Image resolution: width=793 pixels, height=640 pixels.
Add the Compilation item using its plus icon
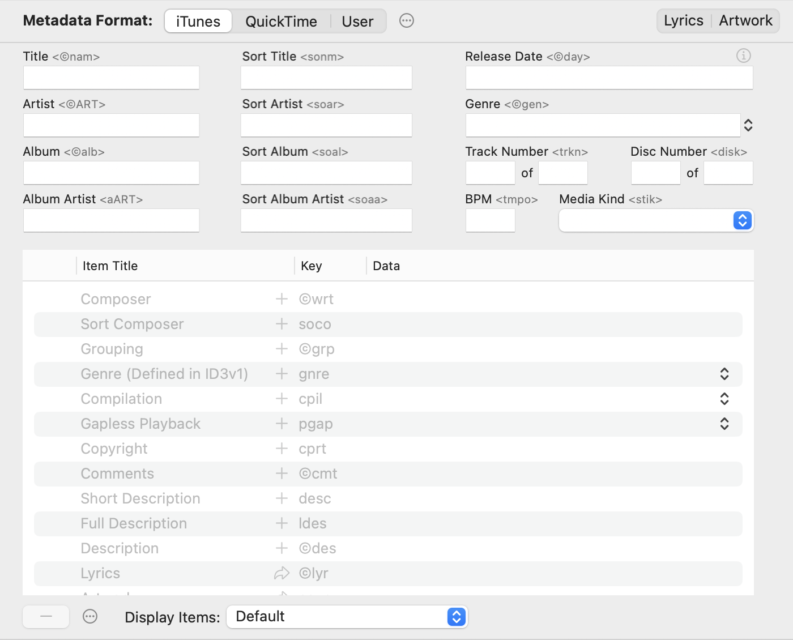[282, 399]
